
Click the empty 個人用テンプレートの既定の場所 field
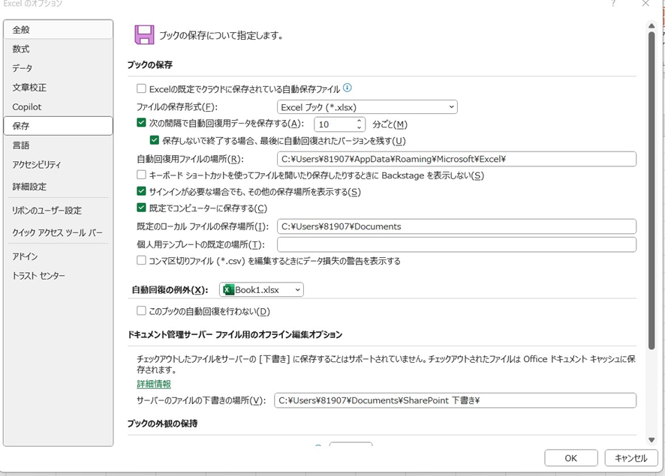pyautogui.click(x=457, y=244)
